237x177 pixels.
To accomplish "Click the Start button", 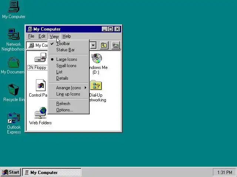I will coord(11,172).
